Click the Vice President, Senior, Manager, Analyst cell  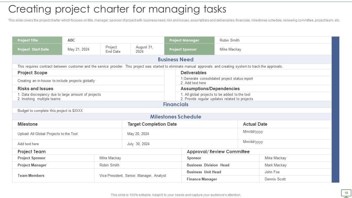coord(133,176)
